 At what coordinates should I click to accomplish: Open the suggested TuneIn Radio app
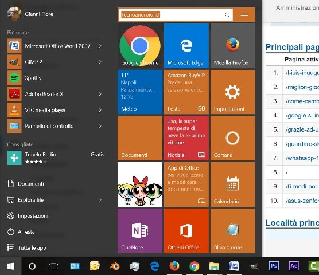pyautogui.click(x=56, y=158)
